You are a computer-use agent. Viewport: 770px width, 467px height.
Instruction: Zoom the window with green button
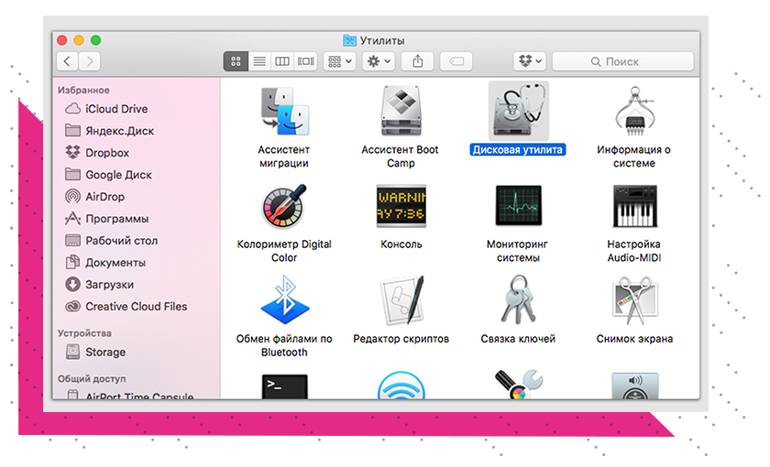95,40
